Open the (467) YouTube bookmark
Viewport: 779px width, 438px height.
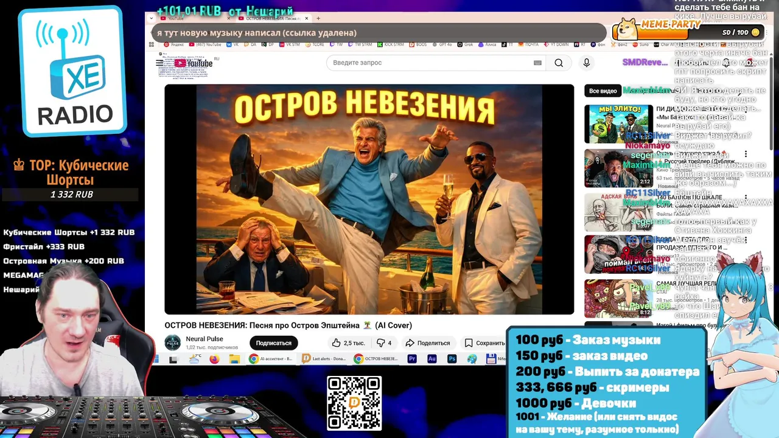pyautogui.click(x=206, y=44)
